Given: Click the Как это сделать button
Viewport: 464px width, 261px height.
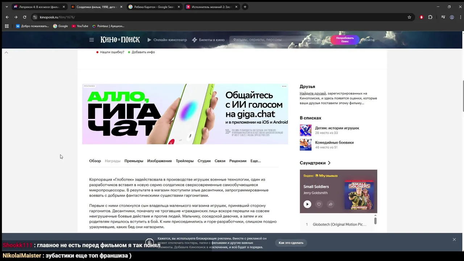Looking at the screenshot, I should 291,243.
